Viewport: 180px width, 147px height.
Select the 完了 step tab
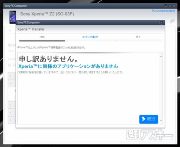coord(138,37)
